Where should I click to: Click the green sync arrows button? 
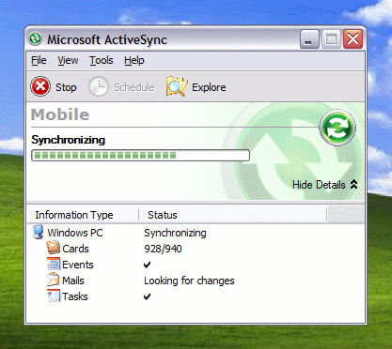337,128
